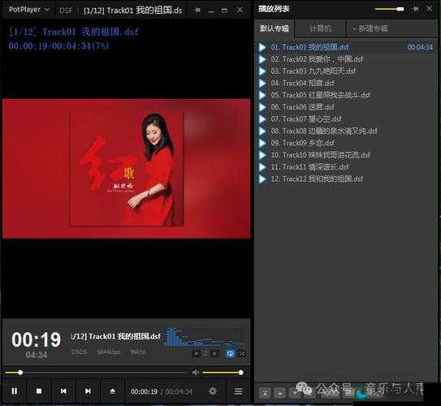Maximize the PotPlayer window
Image resolution: width=441 pixels, height=406 pixels.
(x=224, y=11)
